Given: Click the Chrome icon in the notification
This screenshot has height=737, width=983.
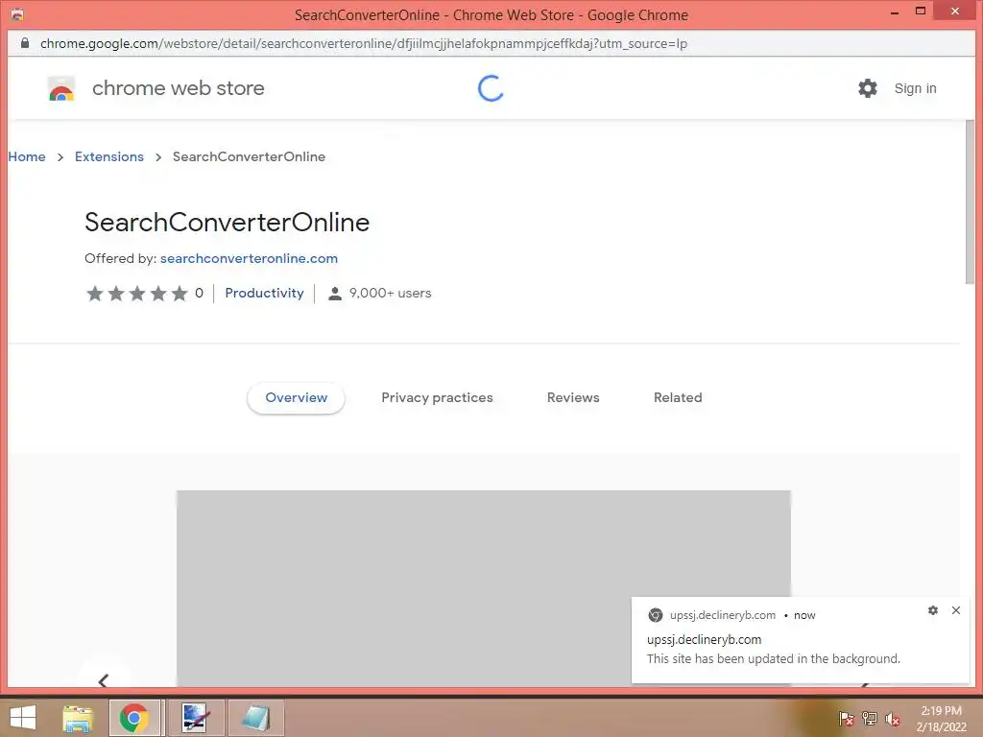Looking at the screenshot, I should (x=655, y=615).
